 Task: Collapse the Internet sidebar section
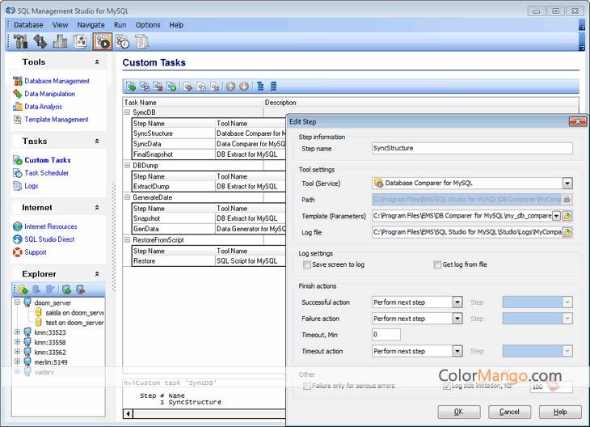[x=97, y=208]
